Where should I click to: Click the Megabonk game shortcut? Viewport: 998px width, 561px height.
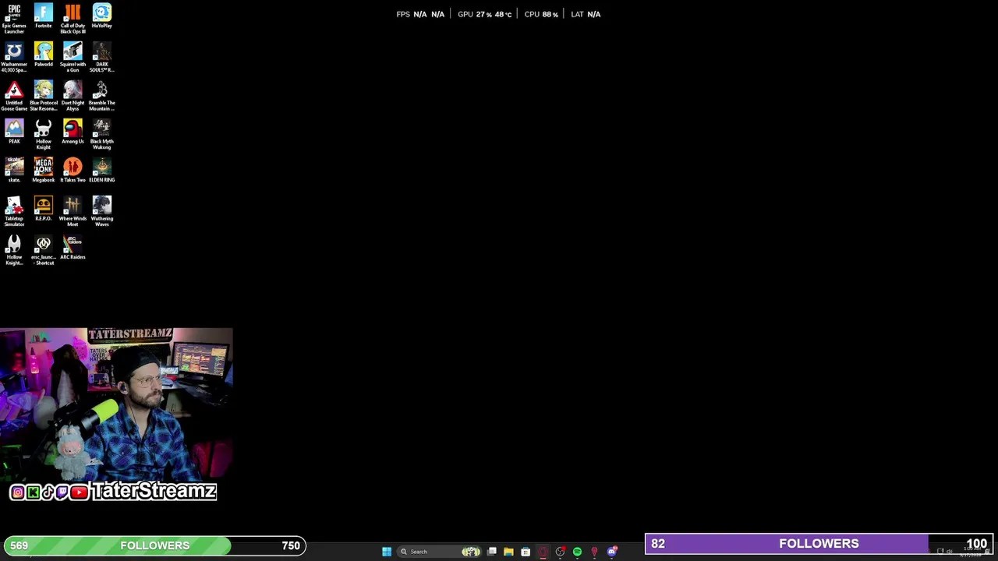click(44, 171)
